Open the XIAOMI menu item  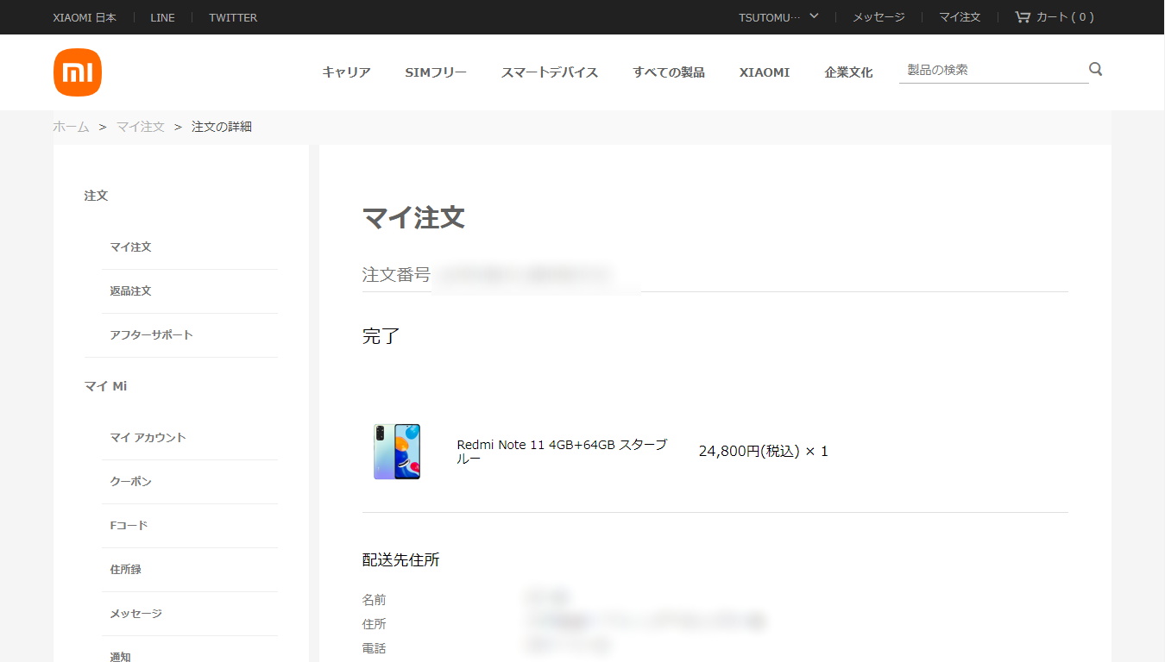765,72
